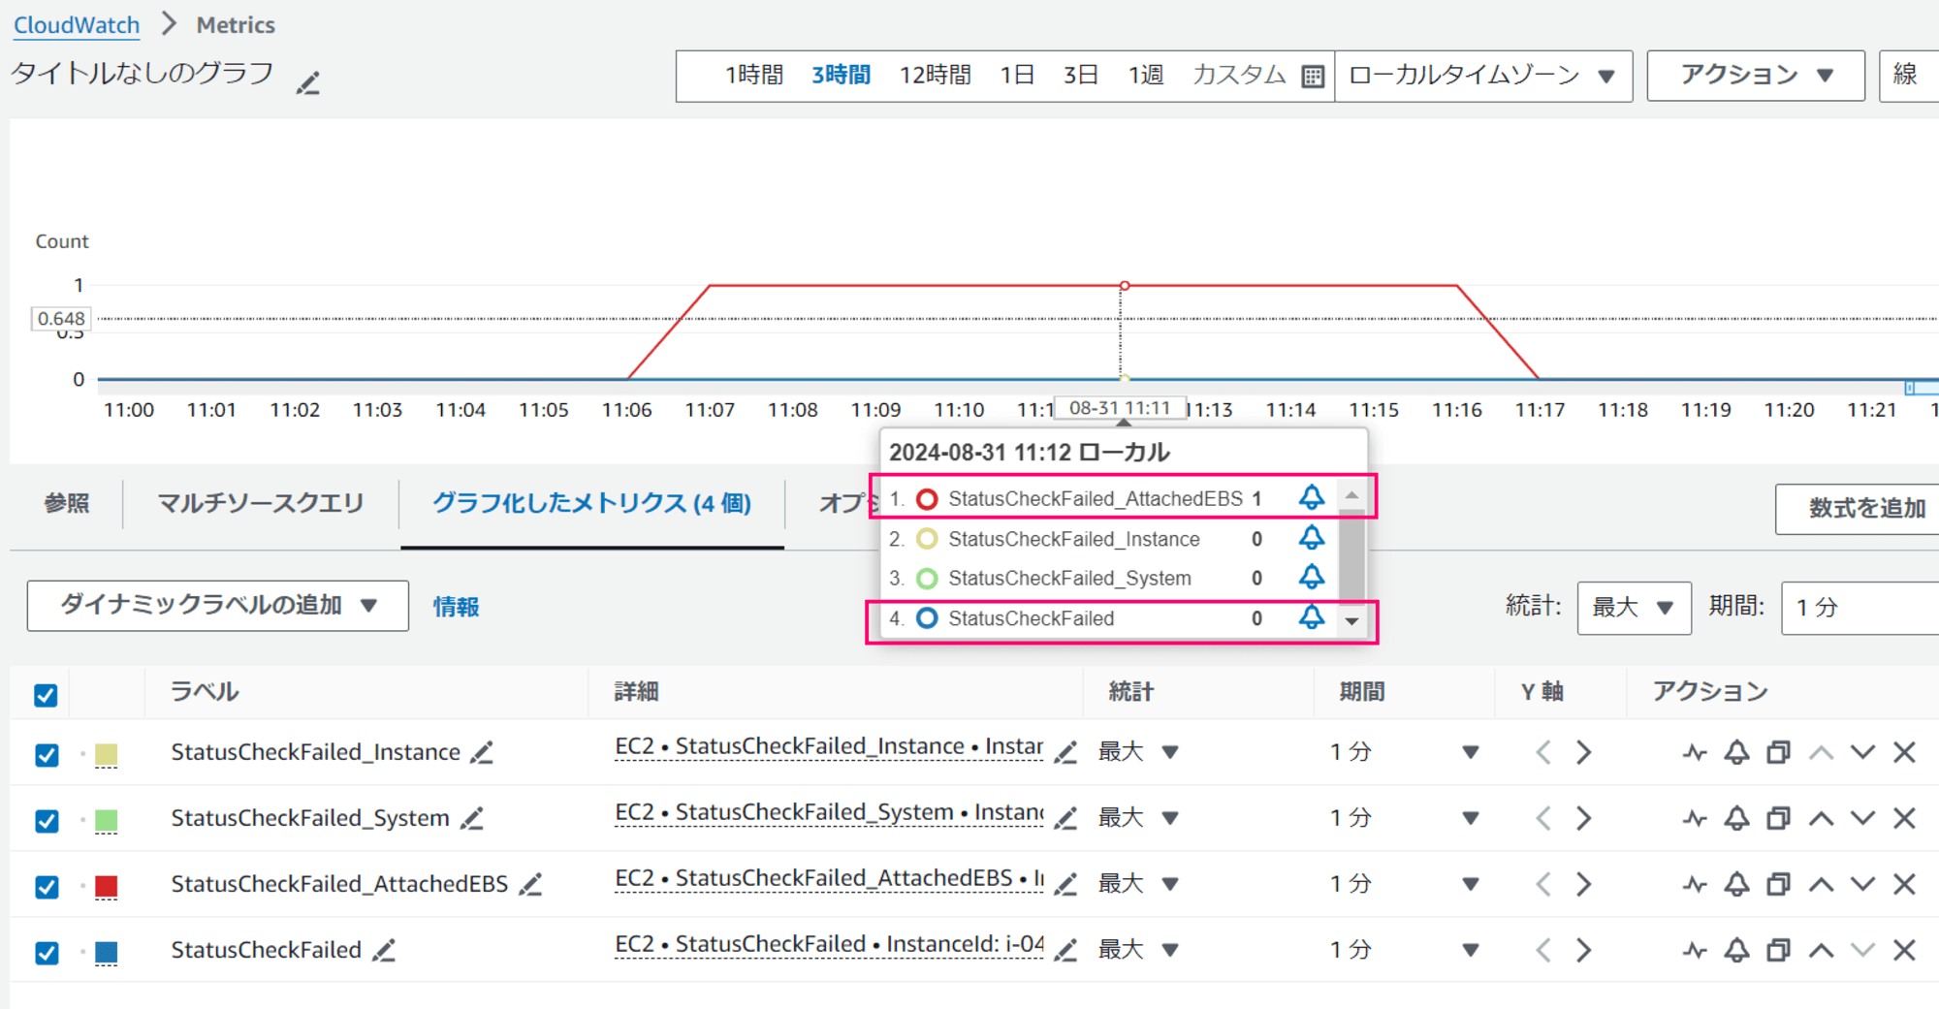
Task: Move StatusCheckFailed row up
Action: (x=1821, y=950)
